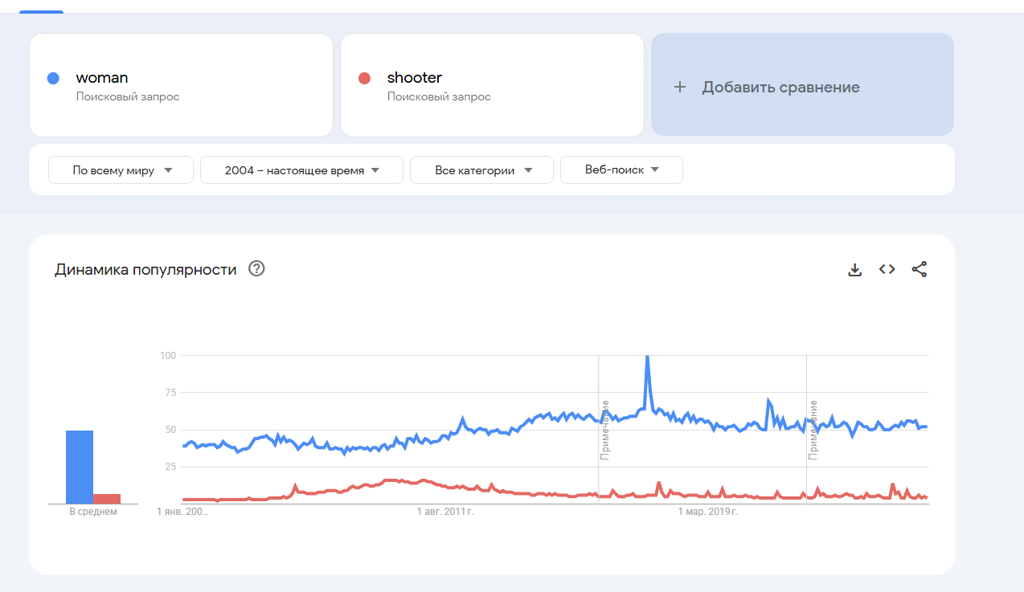Open the help question mark icon
This screenshot has height=592, width=1024.
(256, 269)
